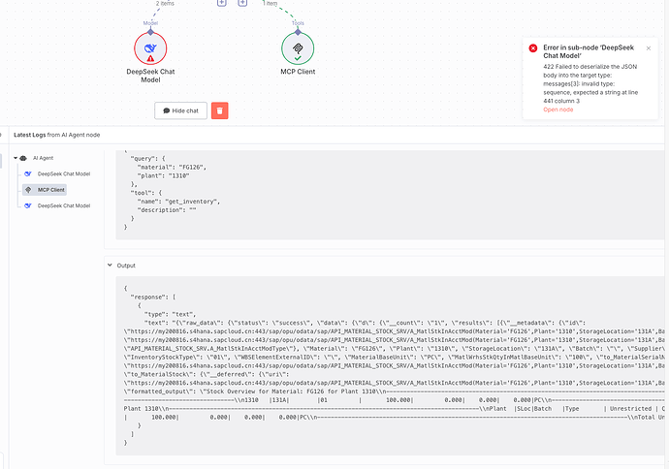Click the "material": "FG126" line
669x469 pixels.
pos(172,168)
